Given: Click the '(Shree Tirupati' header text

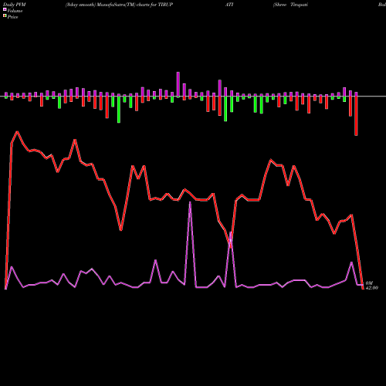Looking at the screenshot, I should click(290, 5).
